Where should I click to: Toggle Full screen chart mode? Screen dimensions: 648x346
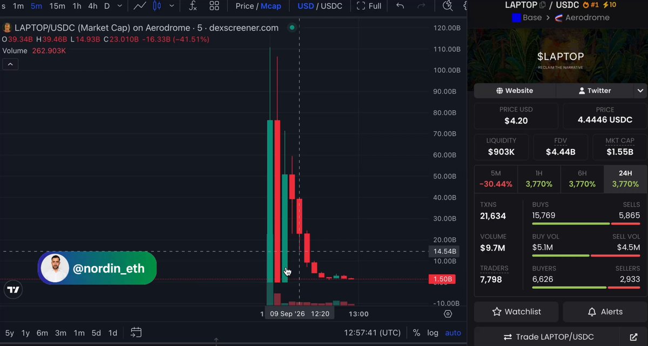[x=369, y=6]
